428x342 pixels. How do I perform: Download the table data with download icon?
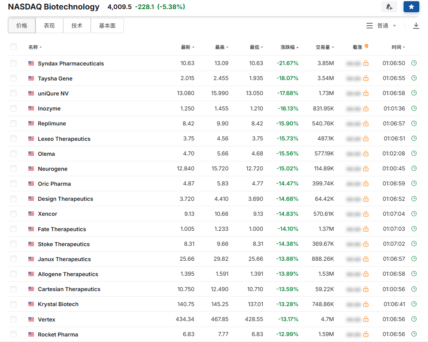point(416,26)
